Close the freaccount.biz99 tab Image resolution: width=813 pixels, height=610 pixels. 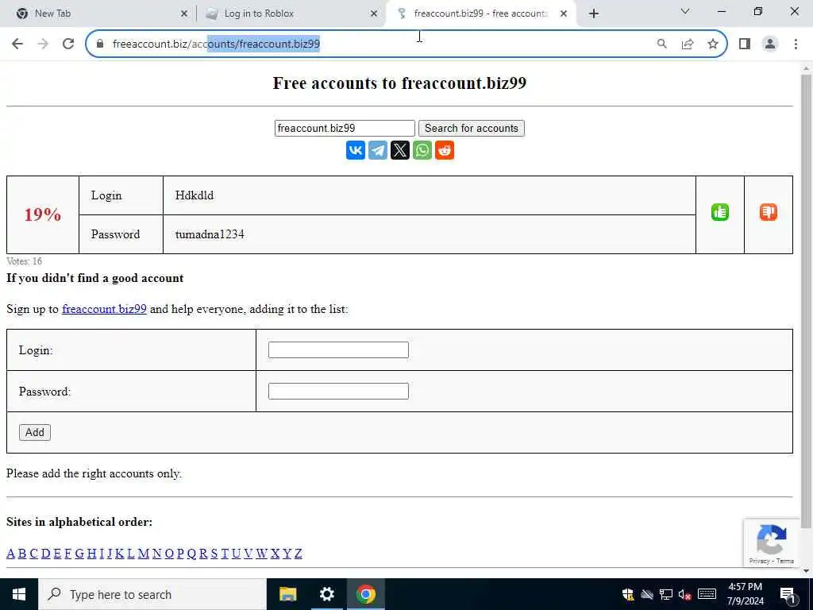(x=564, y=14)
